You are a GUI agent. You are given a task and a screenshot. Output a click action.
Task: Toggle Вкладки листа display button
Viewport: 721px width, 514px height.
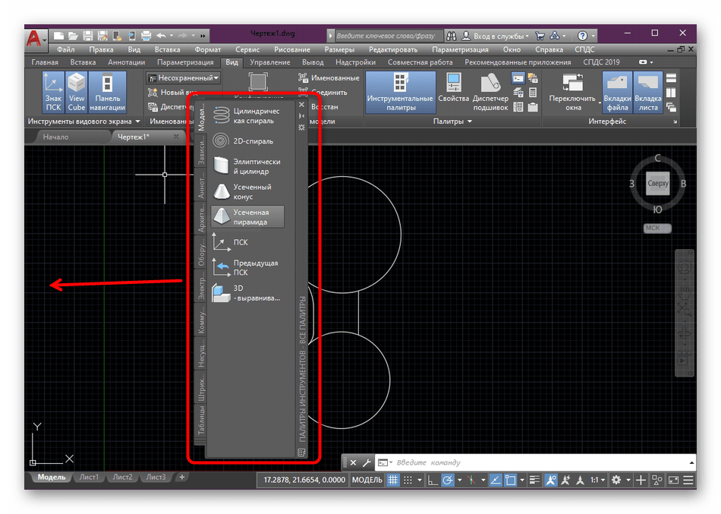point(647,91)
